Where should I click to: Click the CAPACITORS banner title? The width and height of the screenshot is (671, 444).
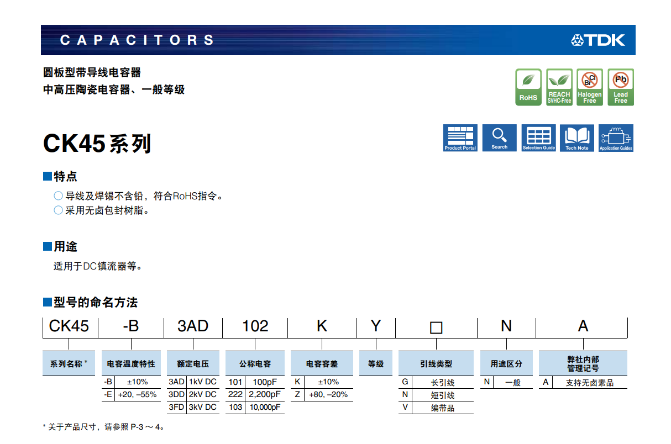tap(137, 40)
